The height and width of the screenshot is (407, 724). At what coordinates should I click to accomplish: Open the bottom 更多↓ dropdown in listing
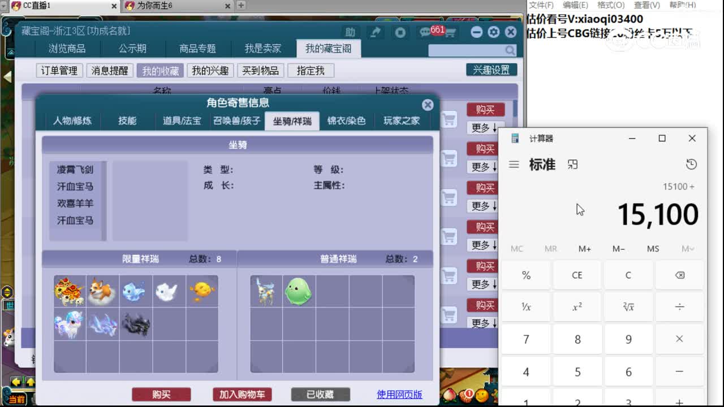[x=482, y=323]
